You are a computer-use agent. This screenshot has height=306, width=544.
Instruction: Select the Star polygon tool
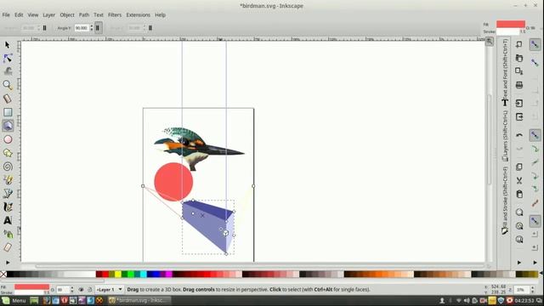(8, 153)
